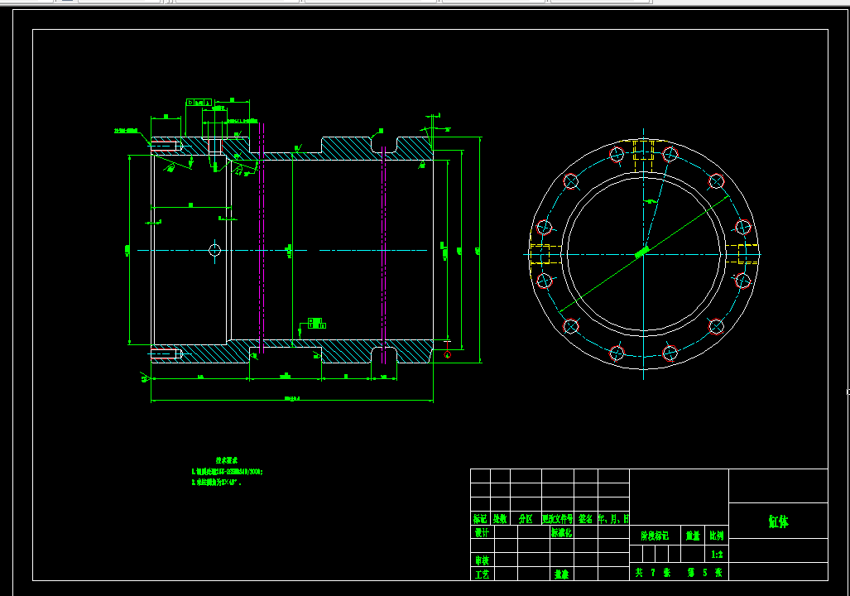Screen dimensions: 850x596
Task: Select the tolerance frame inside the cylinder bore
Action: click(x=317, y=323)
